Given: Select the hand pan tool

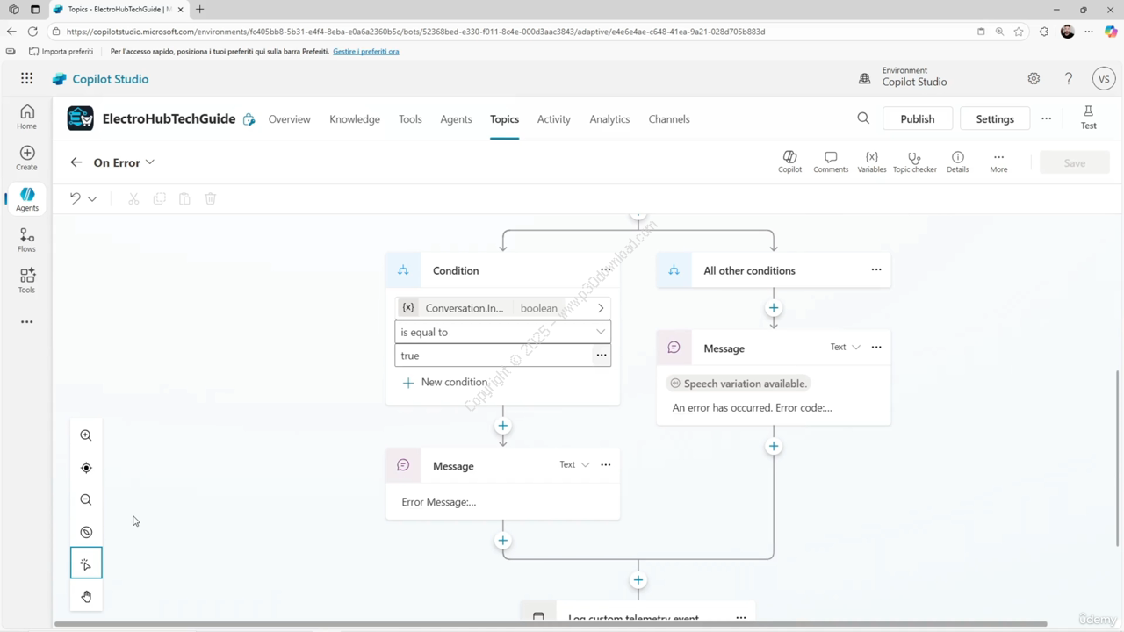Looking at the screenshot, I should point(86,597).
